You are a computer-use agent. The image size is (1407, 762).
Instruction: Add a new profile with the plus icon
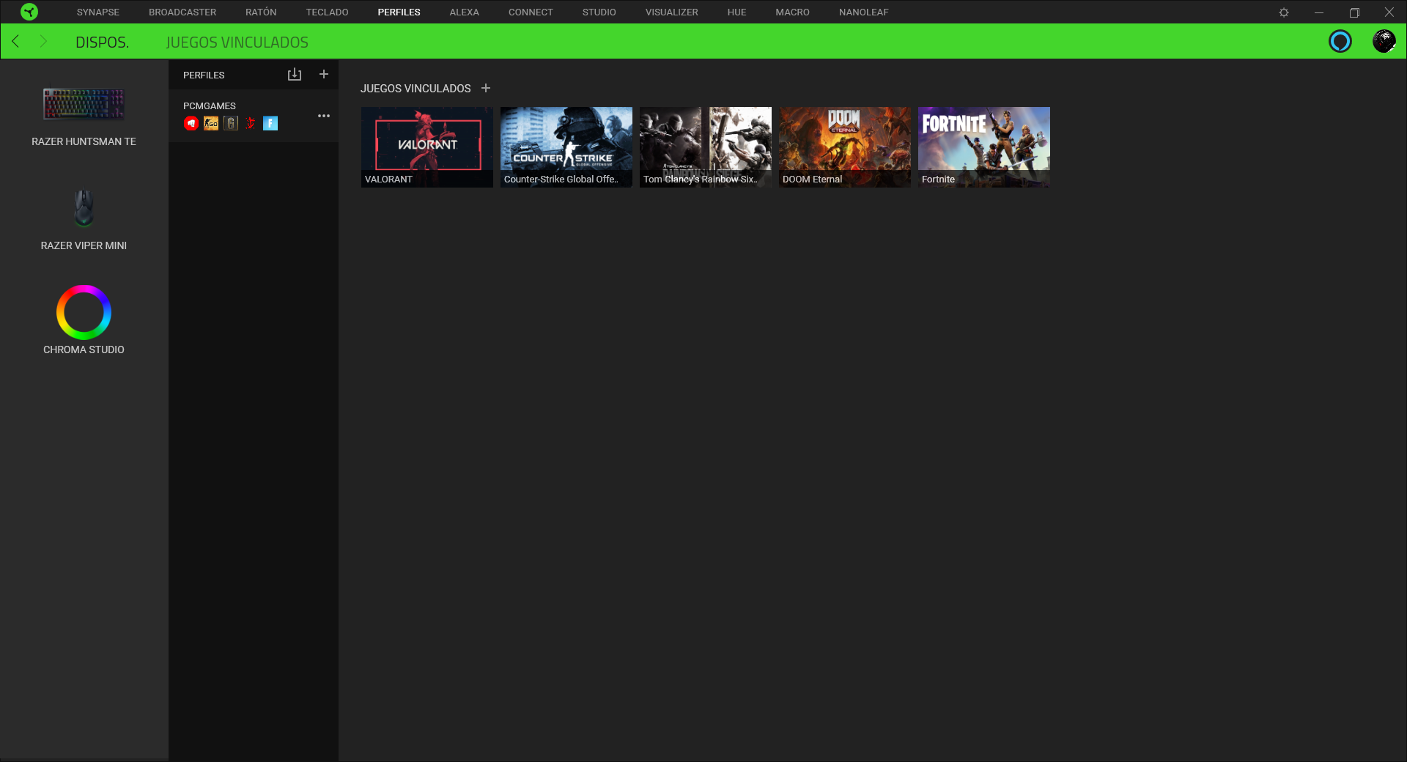pyautogui.click(x=324, y=74)
